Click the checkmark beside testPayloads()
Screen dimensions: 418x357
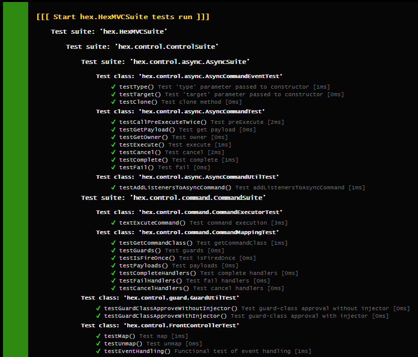[x=113, y=265]
